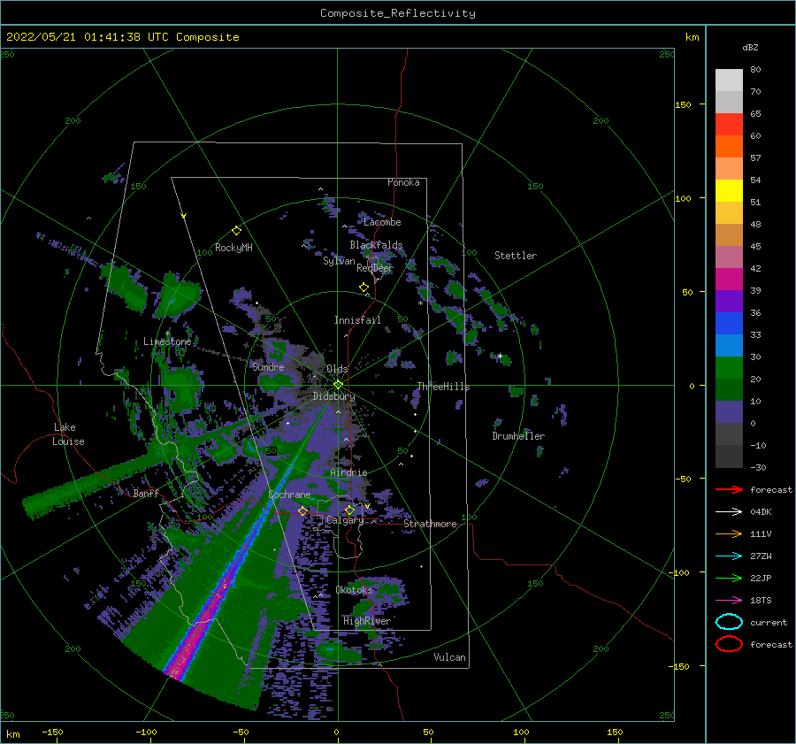Click the Innisfail city label
Screen dimensions: 796x744
tap(357, 320)
